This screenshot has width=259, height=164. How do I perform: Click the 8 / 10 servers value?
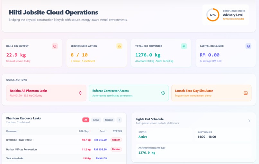(79, 55)
